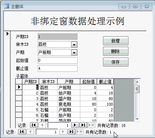Screen dimensions: 155x138
Task: Open the 产期 dropdown list
Action: [74, 53]
